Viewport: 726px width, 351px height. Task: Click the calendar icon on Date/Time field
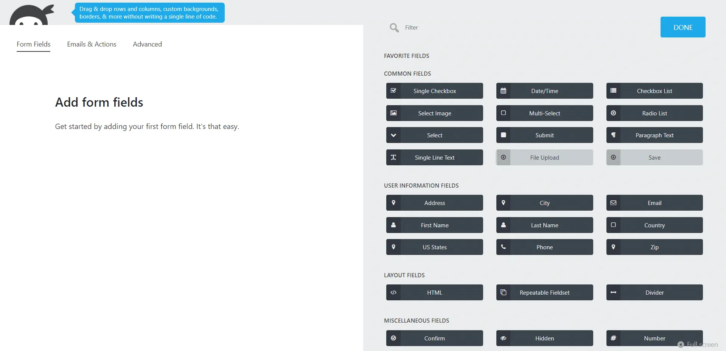click(503, 91)
